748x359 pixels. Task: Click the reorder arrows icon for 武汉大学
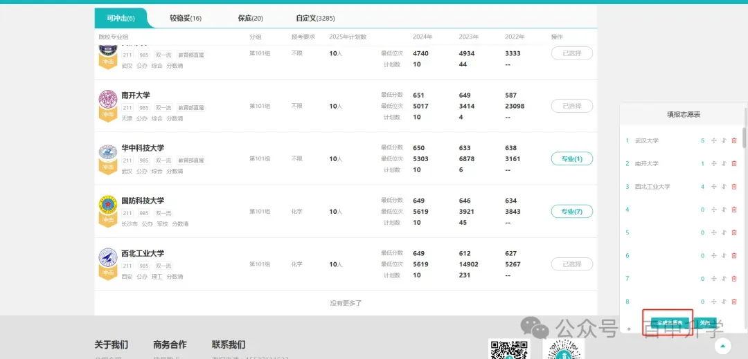pos(724,140)
